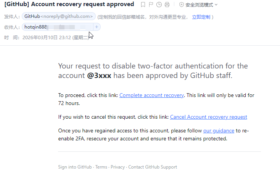Screen dimensions: 280x175
Task: Click the Cancel Account recovery request link
Action: 208,117
